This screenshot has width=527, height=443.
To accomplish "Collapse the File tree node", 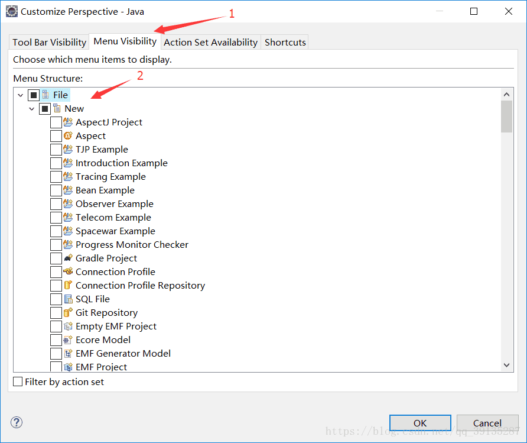I will coord(21,95).
